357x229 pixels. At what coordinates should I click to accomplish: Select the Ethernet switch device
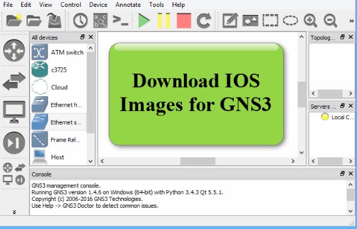click(58, 122)
